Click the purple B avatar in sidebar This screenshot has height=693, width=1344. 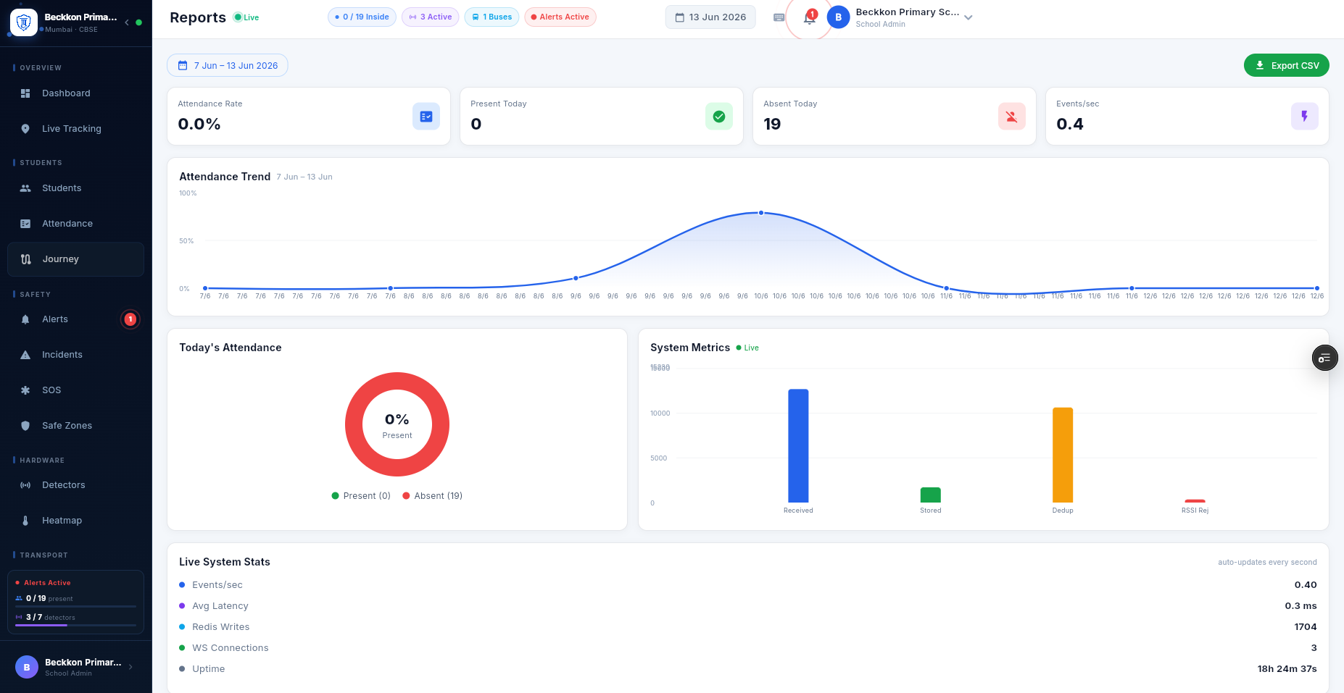27,668
